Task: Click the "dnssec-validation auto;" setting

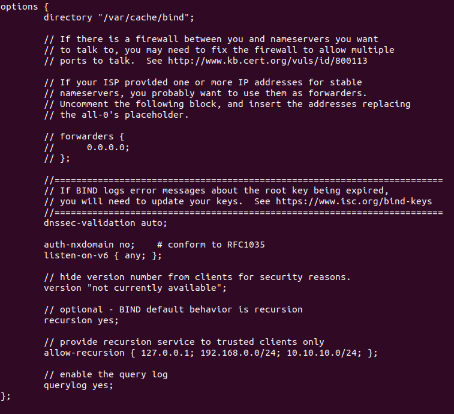Action: click(x=105, y=223)
